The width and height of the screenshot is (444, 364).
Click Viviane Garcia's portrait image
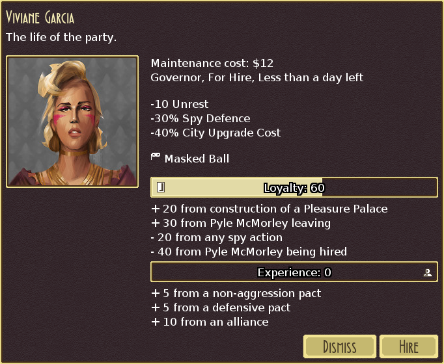tap(72, 122)
